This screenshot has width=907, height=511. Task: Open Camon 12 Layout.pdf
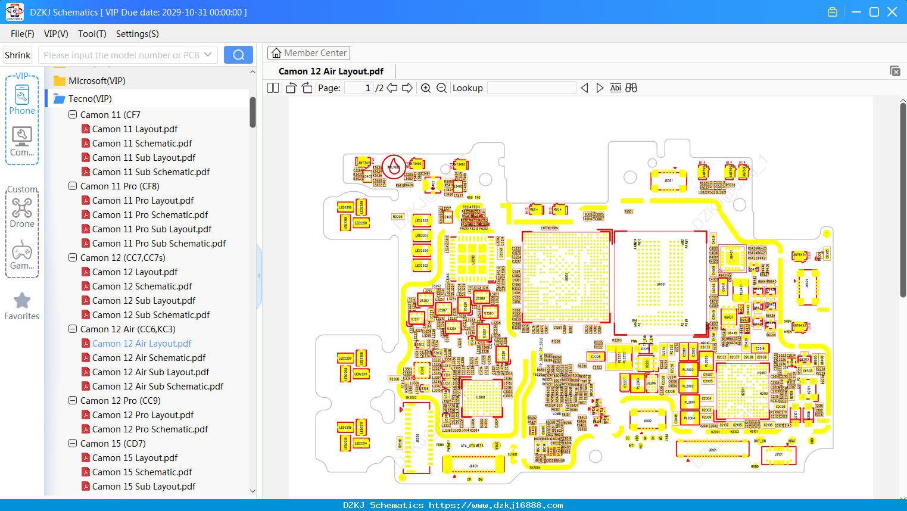tap(135, 272)
